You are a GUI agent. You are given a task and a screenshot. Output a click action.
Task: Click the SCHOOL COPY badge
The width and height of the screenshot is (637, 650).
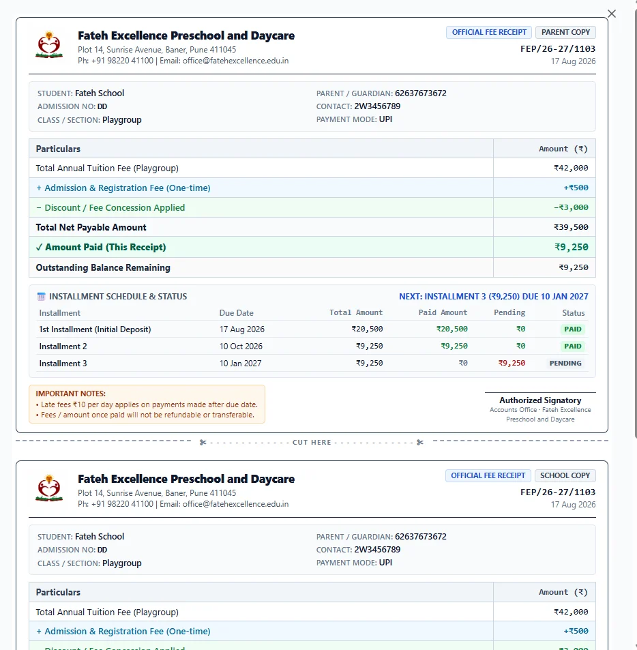click(x=565, y=475)
